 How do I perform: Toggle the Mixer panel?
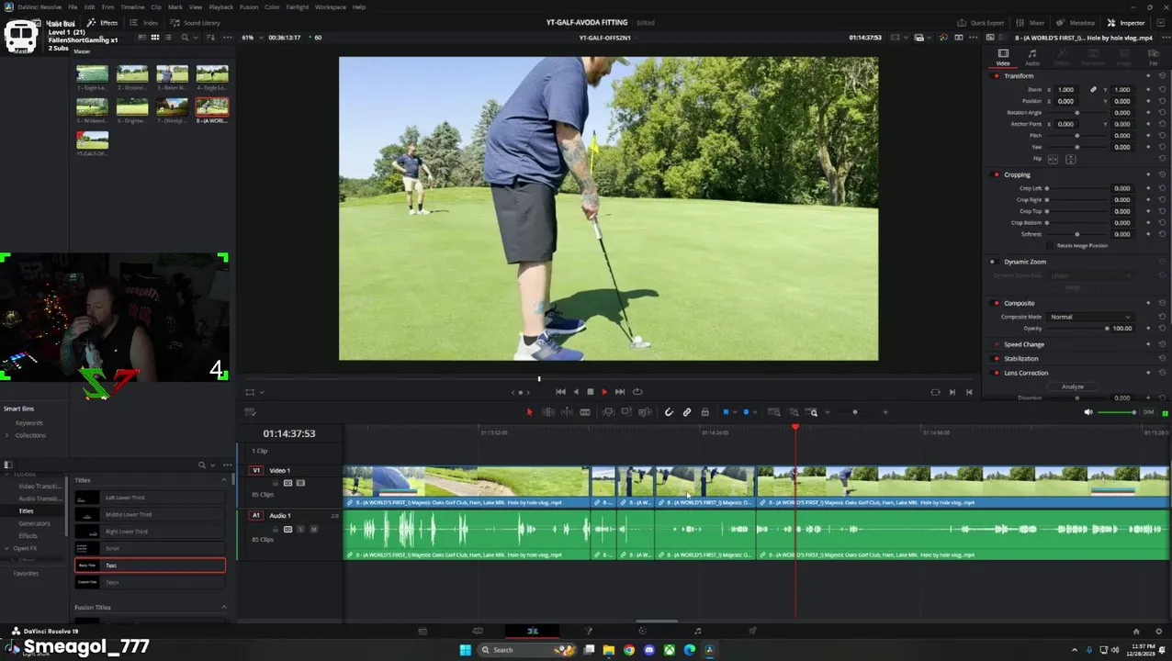coord(1031,23)
